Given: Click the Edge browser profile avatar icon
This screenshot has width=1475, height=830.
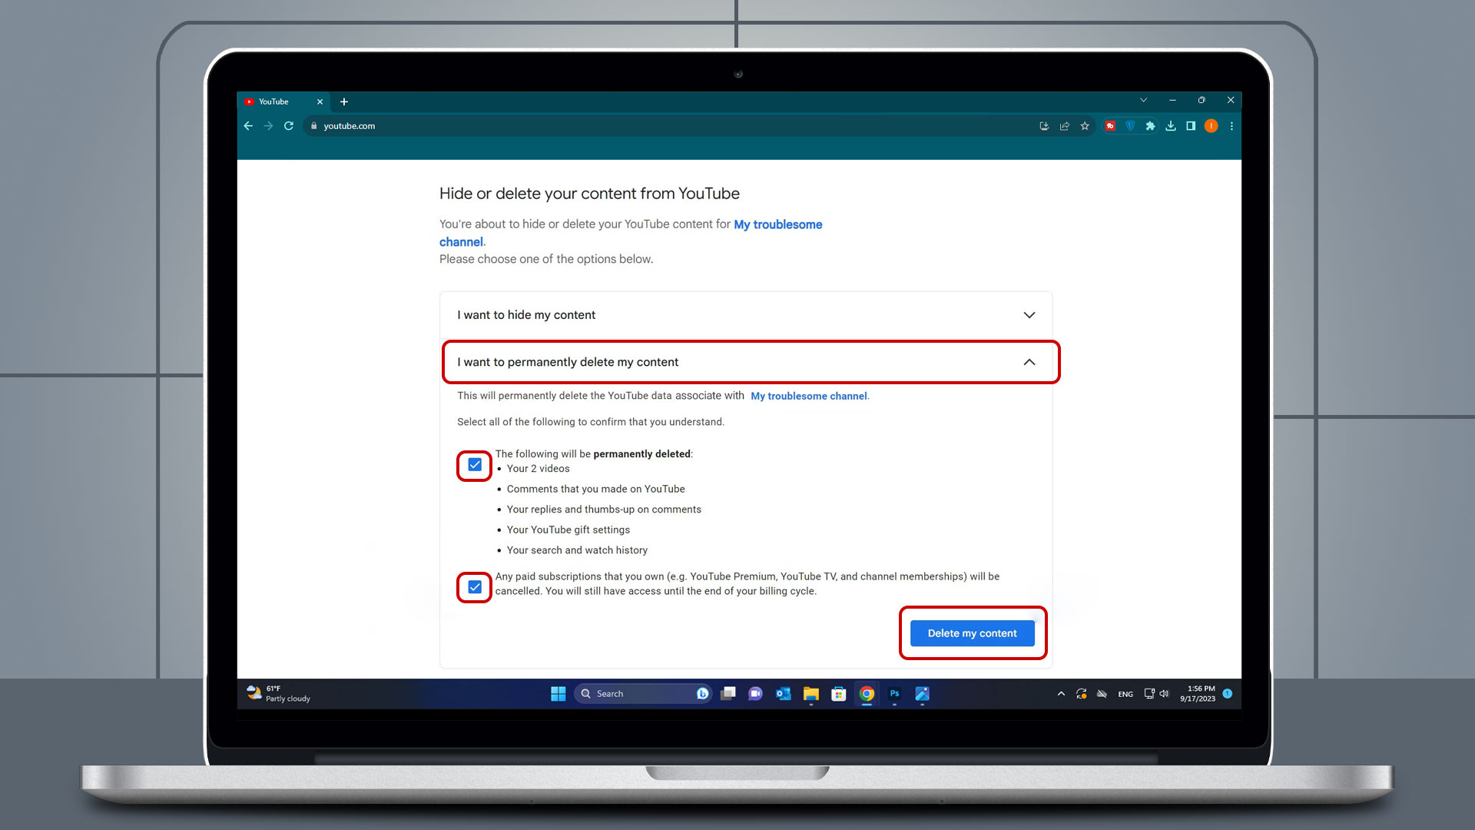Looking at the screenshot, I should [1212, 126].
